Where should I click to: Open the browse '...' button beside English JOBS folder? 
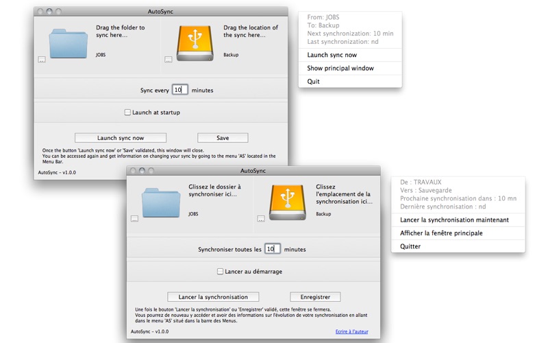pos(42,60)
